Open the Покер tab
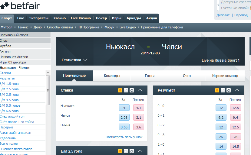The width and height of the screenshot is (251, 155). [101, 18]
